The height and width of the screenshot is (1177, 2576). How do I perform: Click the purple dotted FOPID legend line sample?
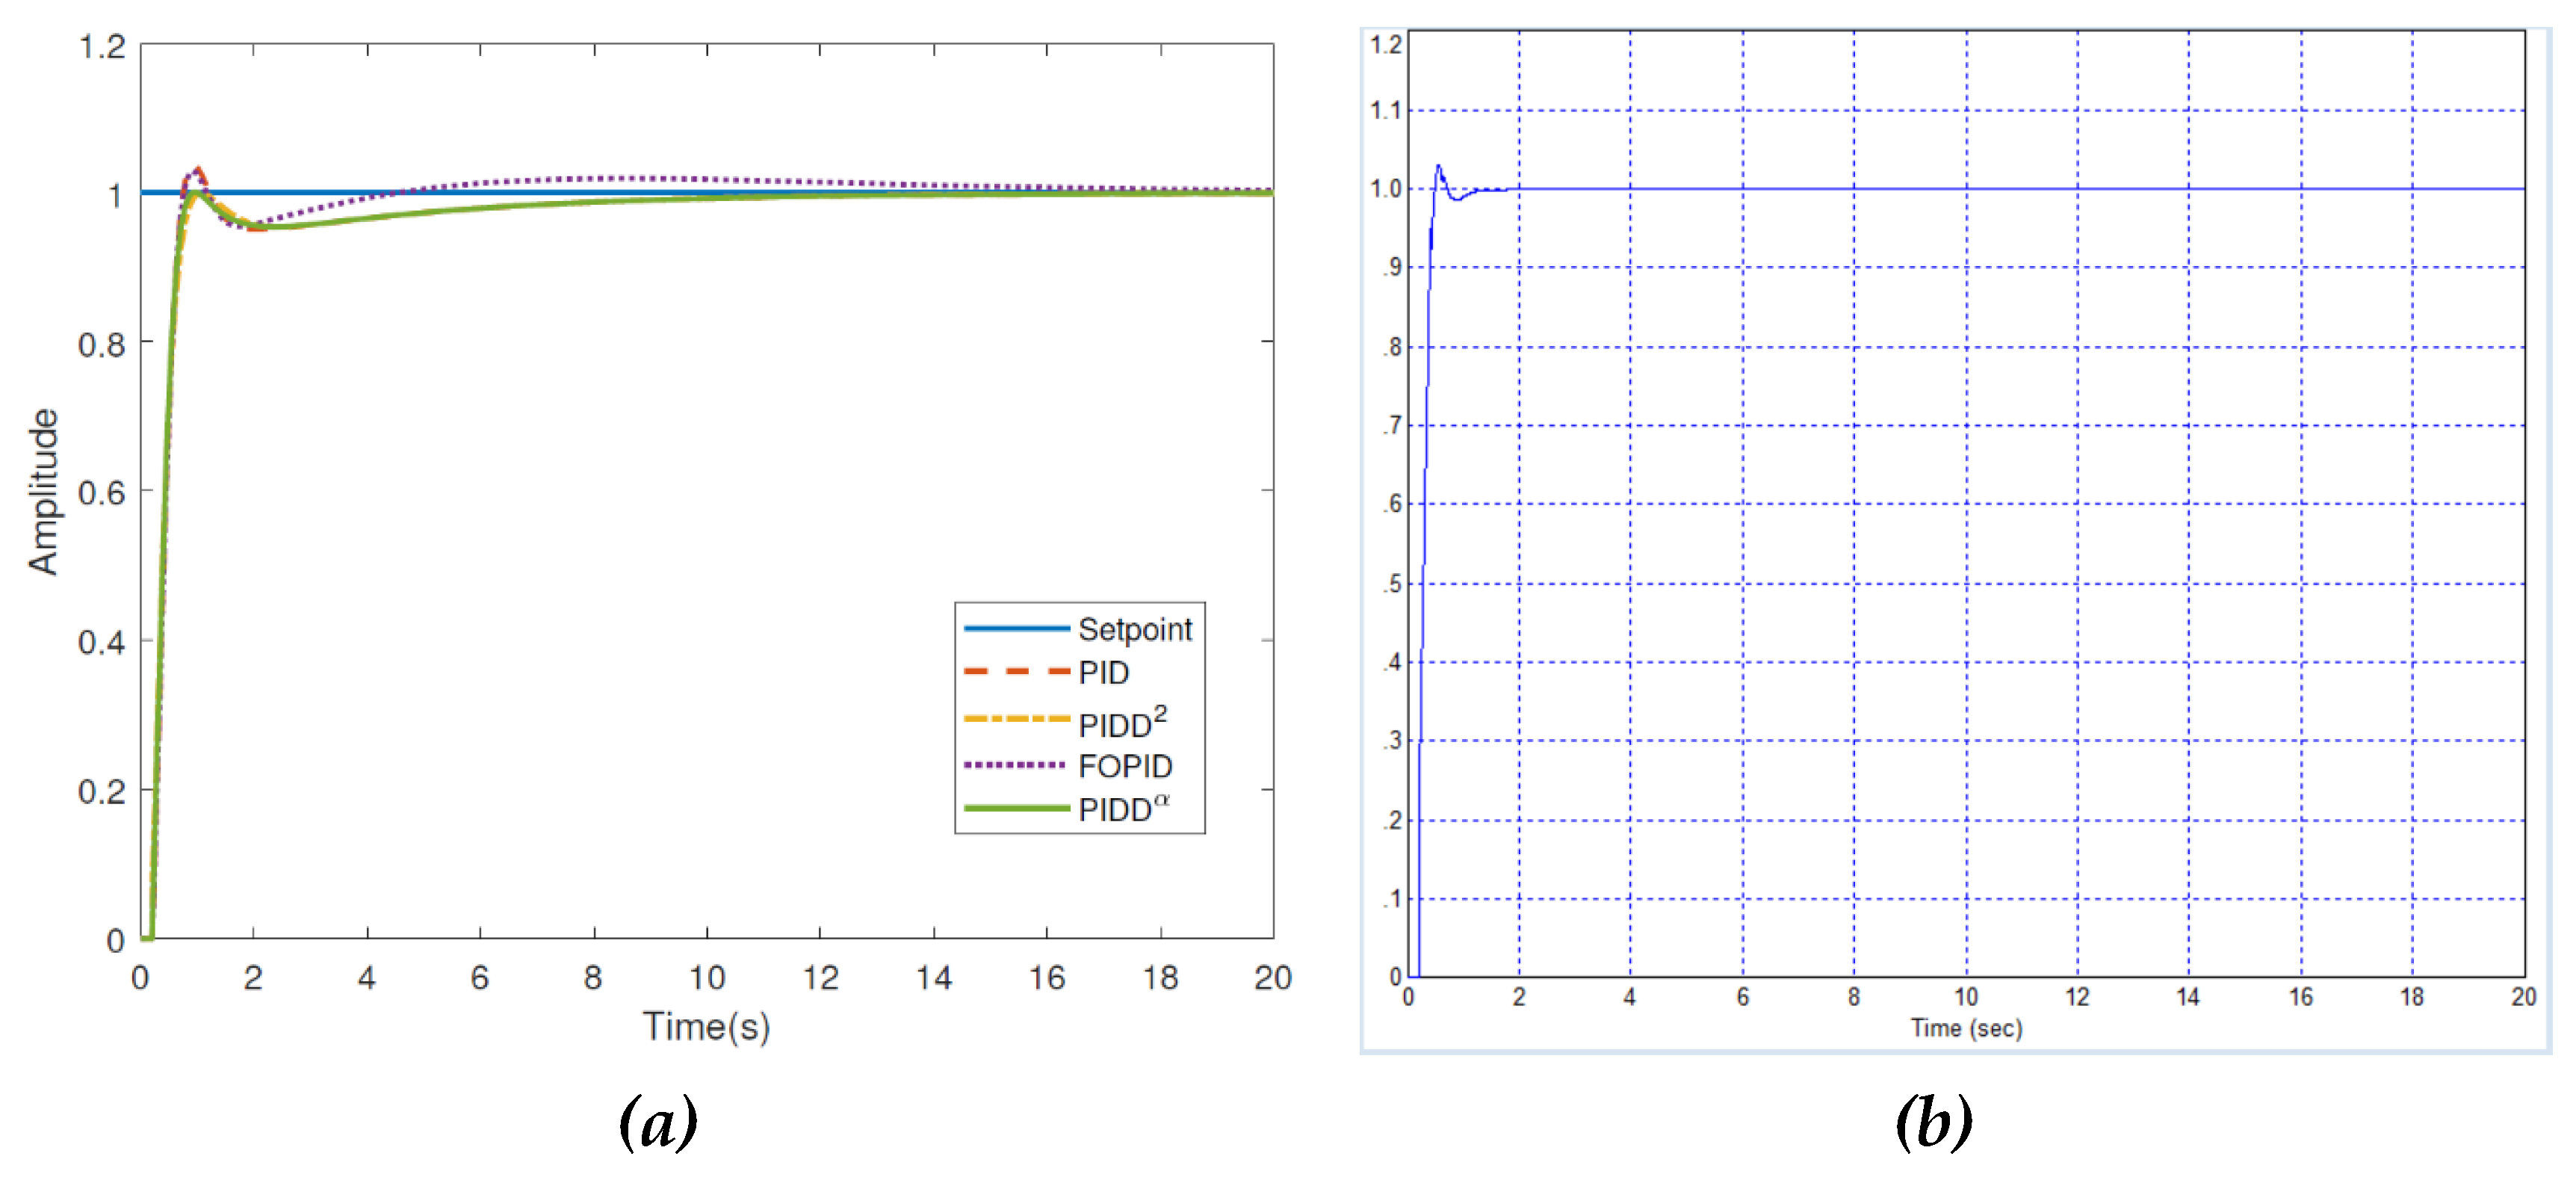coord(1016,765)
